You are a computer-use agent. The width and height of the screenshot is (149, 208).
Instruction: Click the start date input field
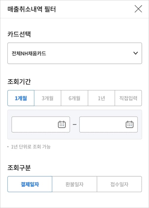pyautogui.click(x=41, y=125)
